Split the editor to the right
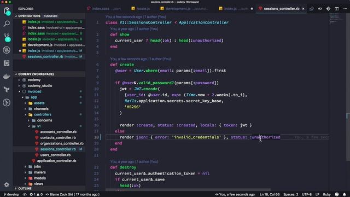Viewport: 350px width, 197px height. coord(337,9)
